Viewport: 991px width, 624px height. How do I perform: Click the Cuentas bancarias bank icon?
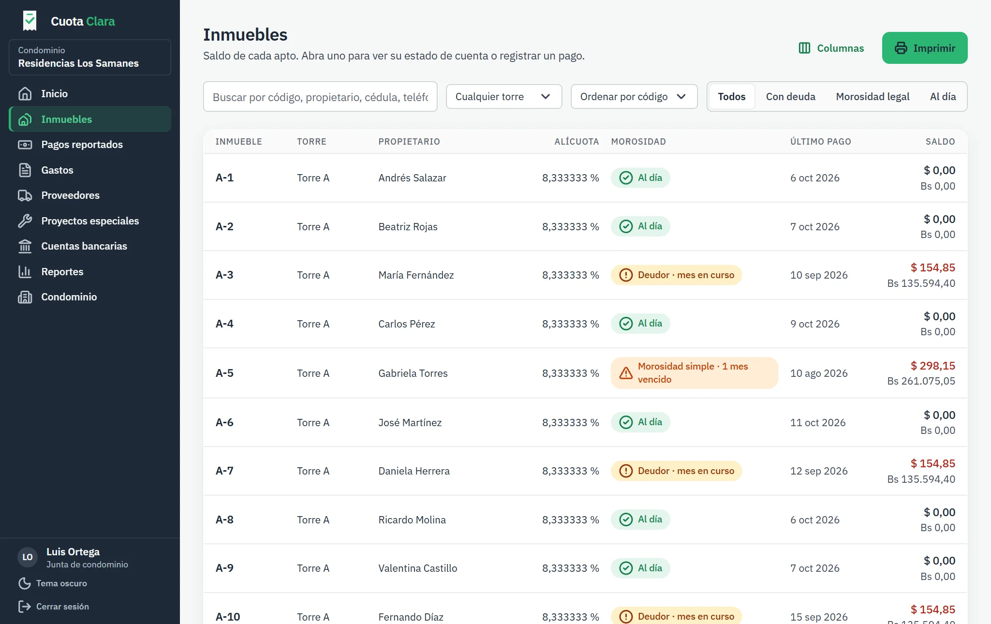point(25,246)
